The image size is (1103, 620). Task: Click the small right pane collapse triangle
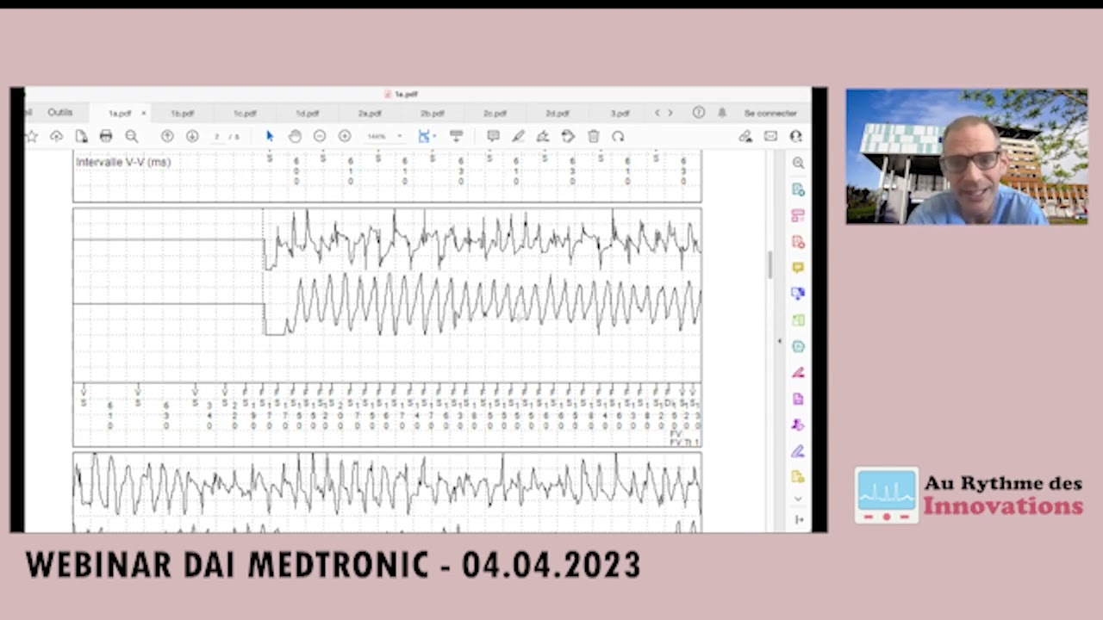[779, 341]
